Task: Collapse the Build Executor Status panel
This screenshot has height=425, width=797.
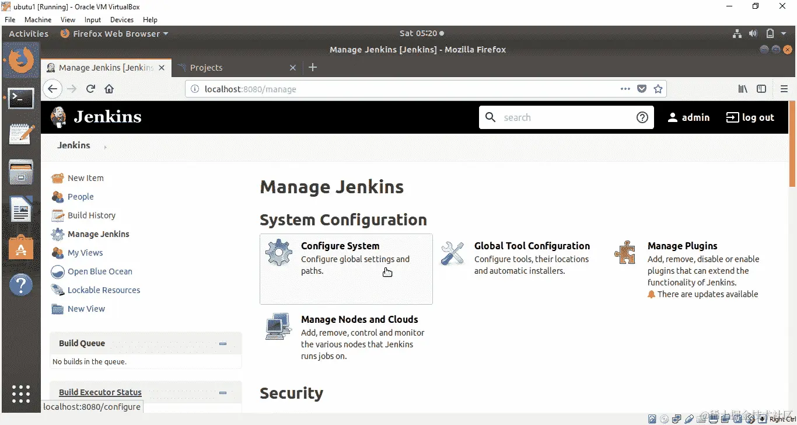Action: tap(222, 393)
